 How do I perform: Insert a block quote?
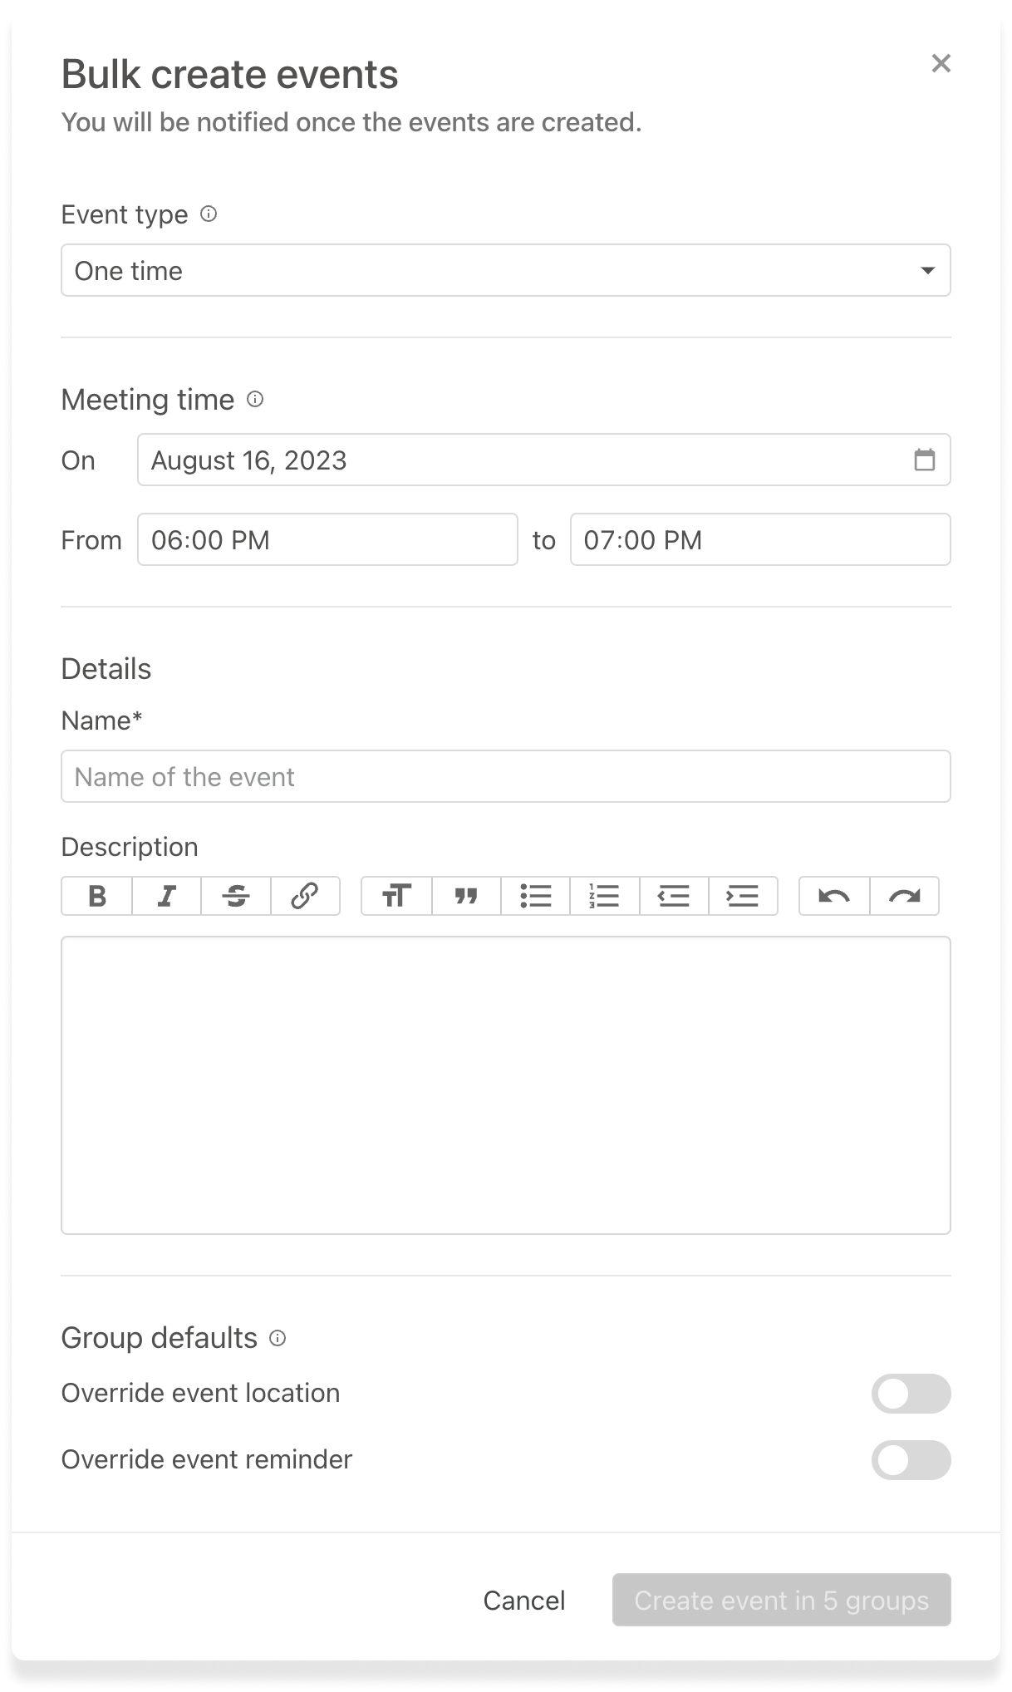[466, 896]
